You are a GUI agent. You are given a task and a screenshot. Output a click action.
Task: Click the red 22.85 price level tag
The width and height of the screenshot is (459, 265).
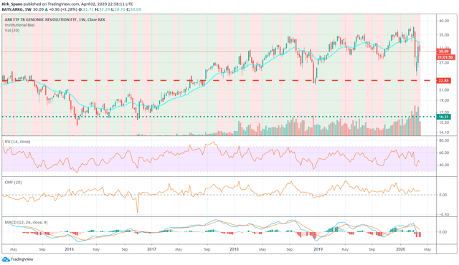tap(443, 81)
